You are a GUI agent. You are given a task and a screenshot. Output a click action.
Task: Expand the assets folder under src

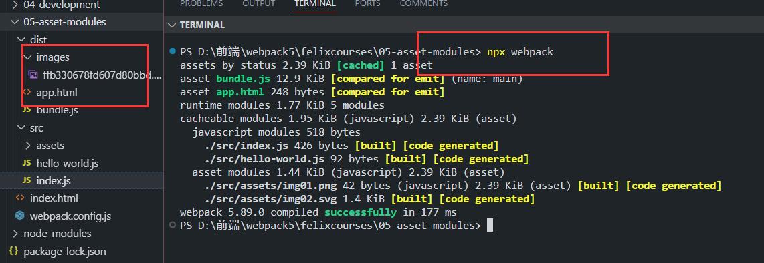coord(27,146)
